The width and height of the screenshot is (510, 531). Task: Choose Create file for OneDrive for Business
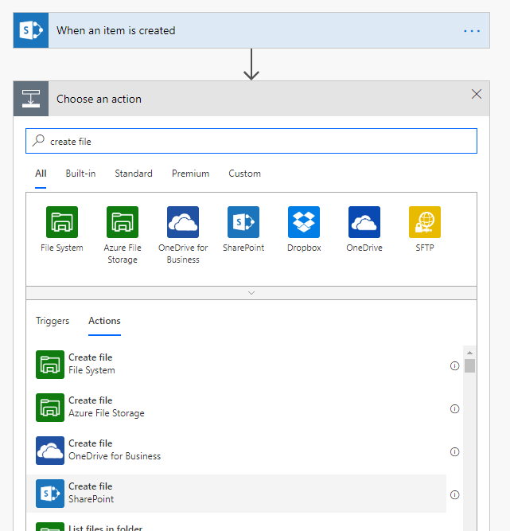click(x=237, y=451)
